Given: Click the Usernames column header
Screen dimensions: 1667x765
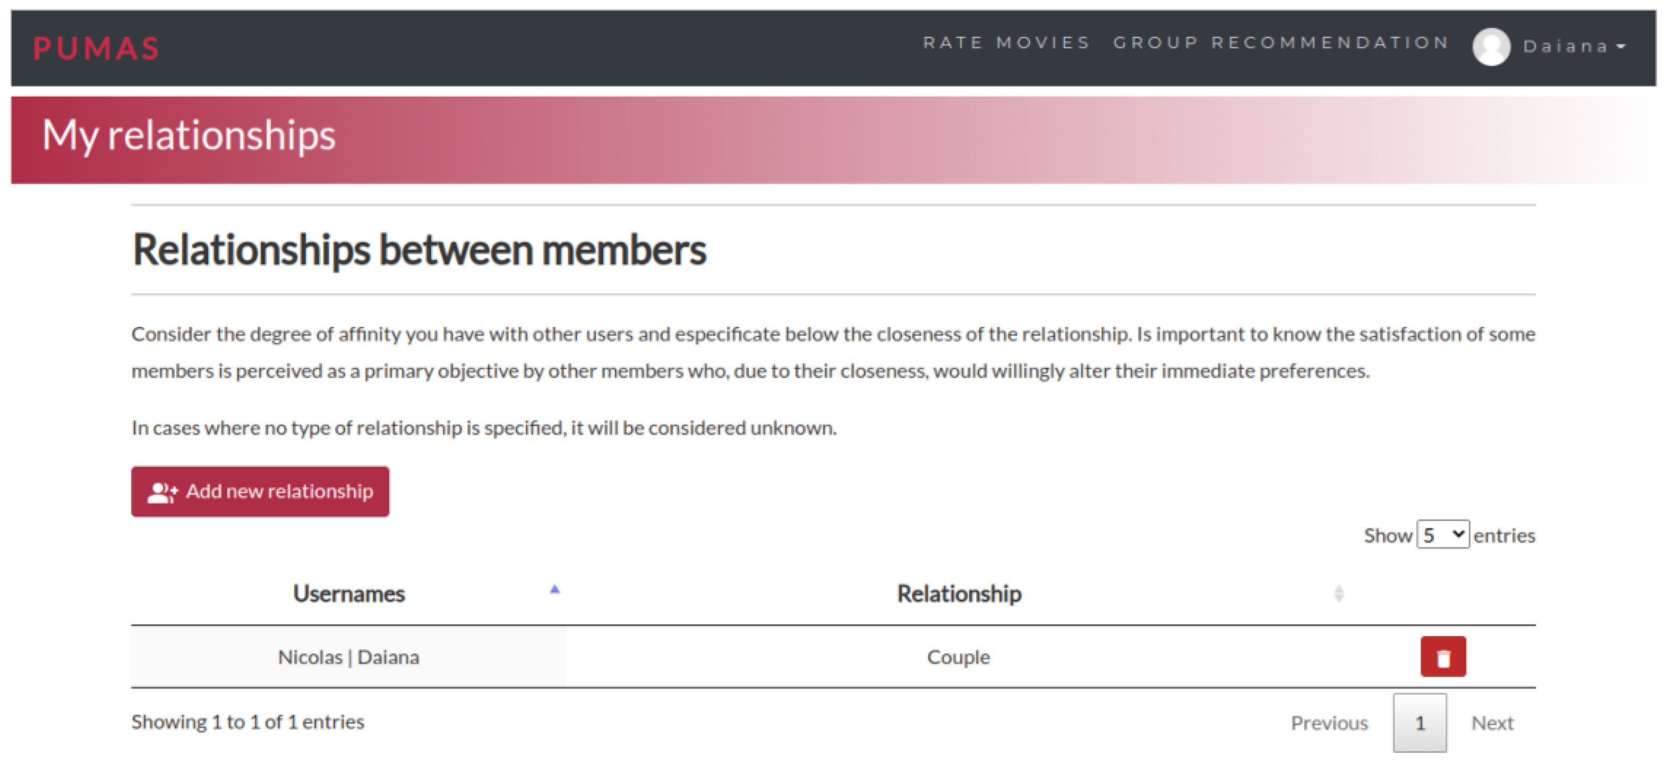Looking at the screenshot, I should pos(349,593).
